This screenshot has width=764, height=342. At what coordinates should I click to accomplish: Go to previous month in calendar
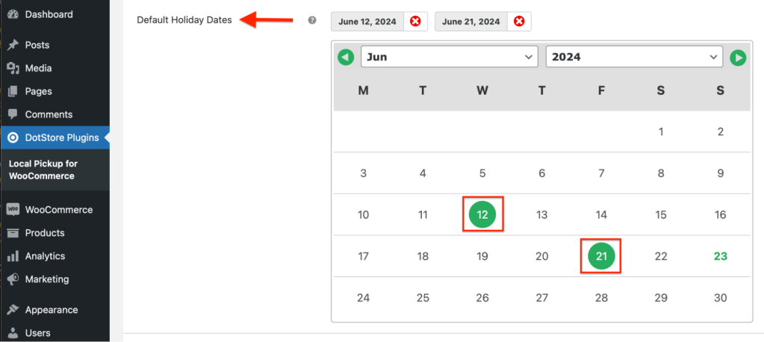click(345, 57)
